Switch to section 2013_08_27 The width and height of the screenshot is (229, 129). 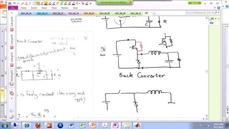pyautogui.click(x=58, y=14)
